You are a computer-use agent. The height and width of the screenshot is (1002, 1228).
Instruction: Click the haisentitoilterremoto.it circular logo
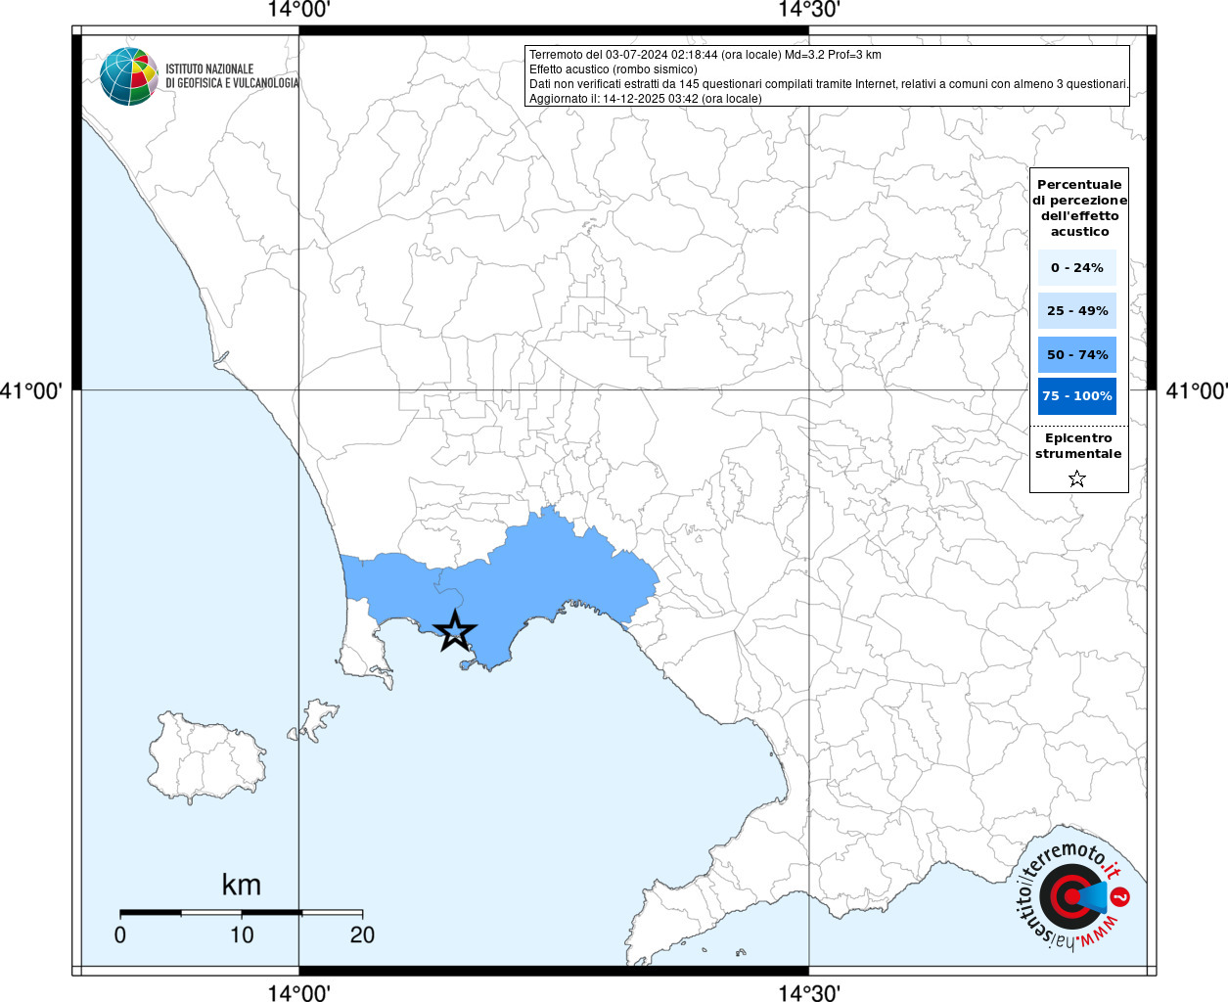(1073, 895)
